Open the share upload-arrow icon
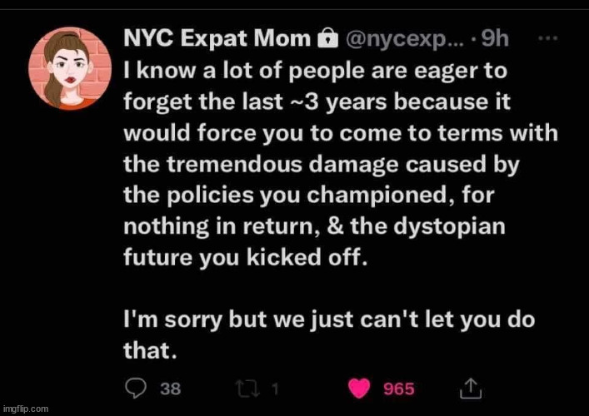The width and height of the screenshot is (589, 416). click(x=471, y=389)
